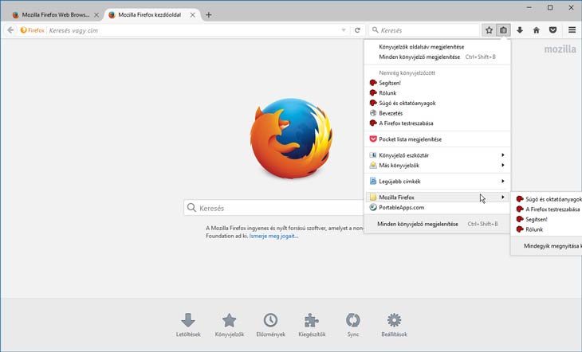582x352 pixels.
Task: Close the Mozilla Firefox Web Browser tab
Action: (x=96, y=15)
